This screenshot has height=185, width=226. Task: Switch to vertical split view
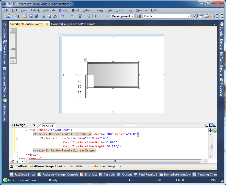(x=207, y=125)
